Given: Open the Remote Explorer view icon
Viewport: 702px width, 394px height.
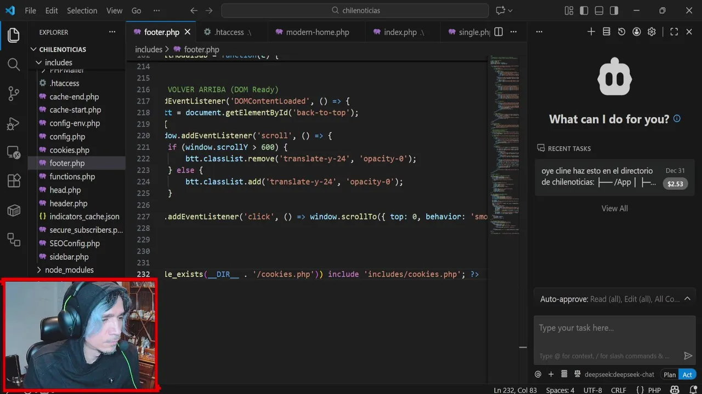Looking at the screenshot, I should [14, 152].
